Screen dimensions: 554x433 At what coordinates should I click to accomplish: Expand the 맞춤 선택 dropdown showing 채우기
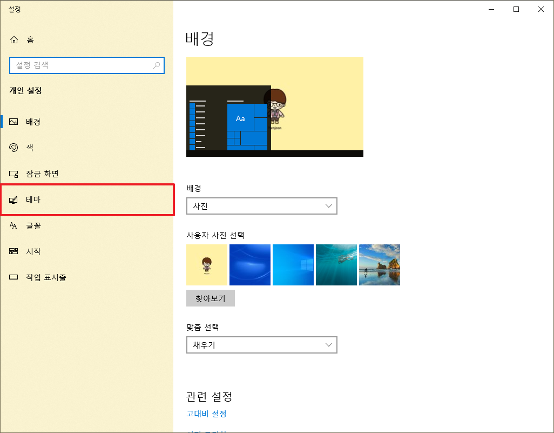point(262,345)
